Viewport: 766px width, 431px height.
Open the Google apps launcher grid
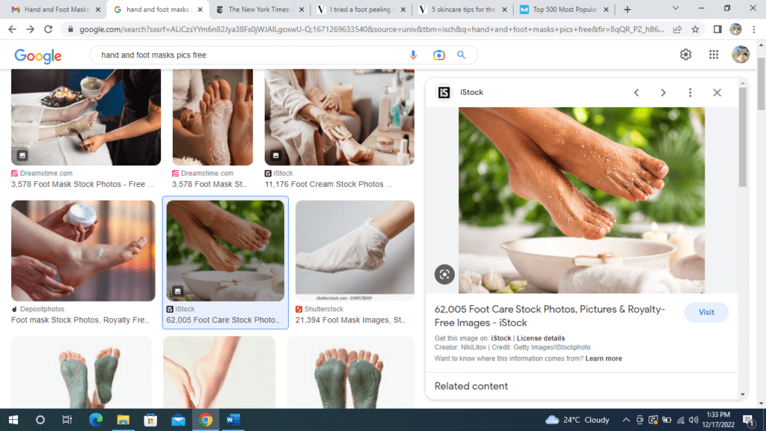(x=714, y=55)
